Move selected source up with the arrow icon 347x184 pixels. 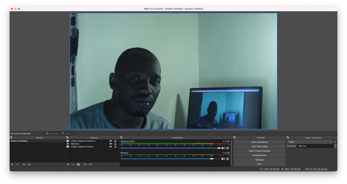click(x=85, y=164)
